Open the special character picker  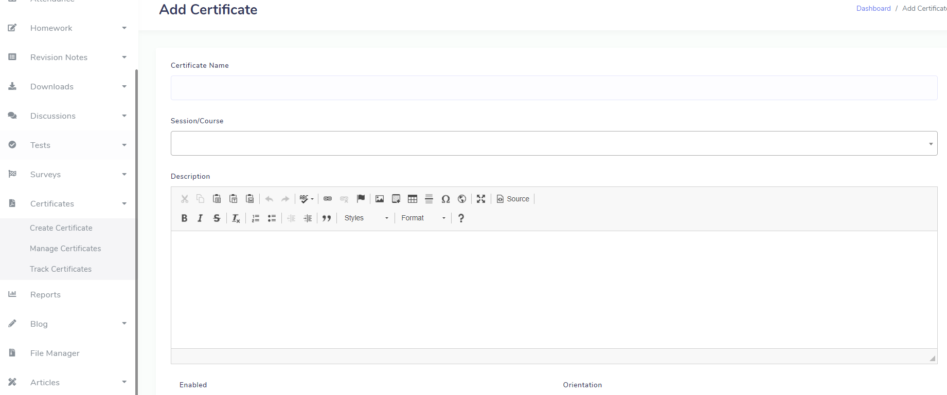coord(445,199)
